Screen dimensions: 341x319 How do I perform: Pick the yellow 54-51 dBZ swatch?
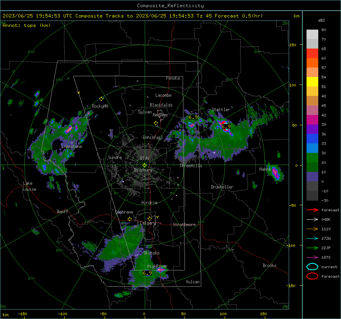(312, 82)
